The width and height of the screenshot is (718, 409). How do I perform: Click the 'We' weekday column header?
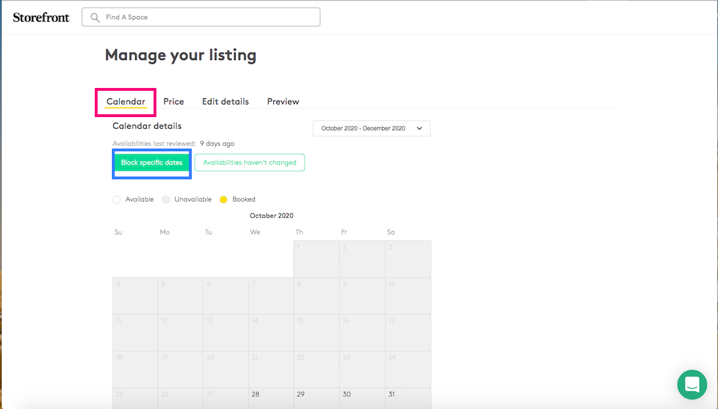click(255, 232)
